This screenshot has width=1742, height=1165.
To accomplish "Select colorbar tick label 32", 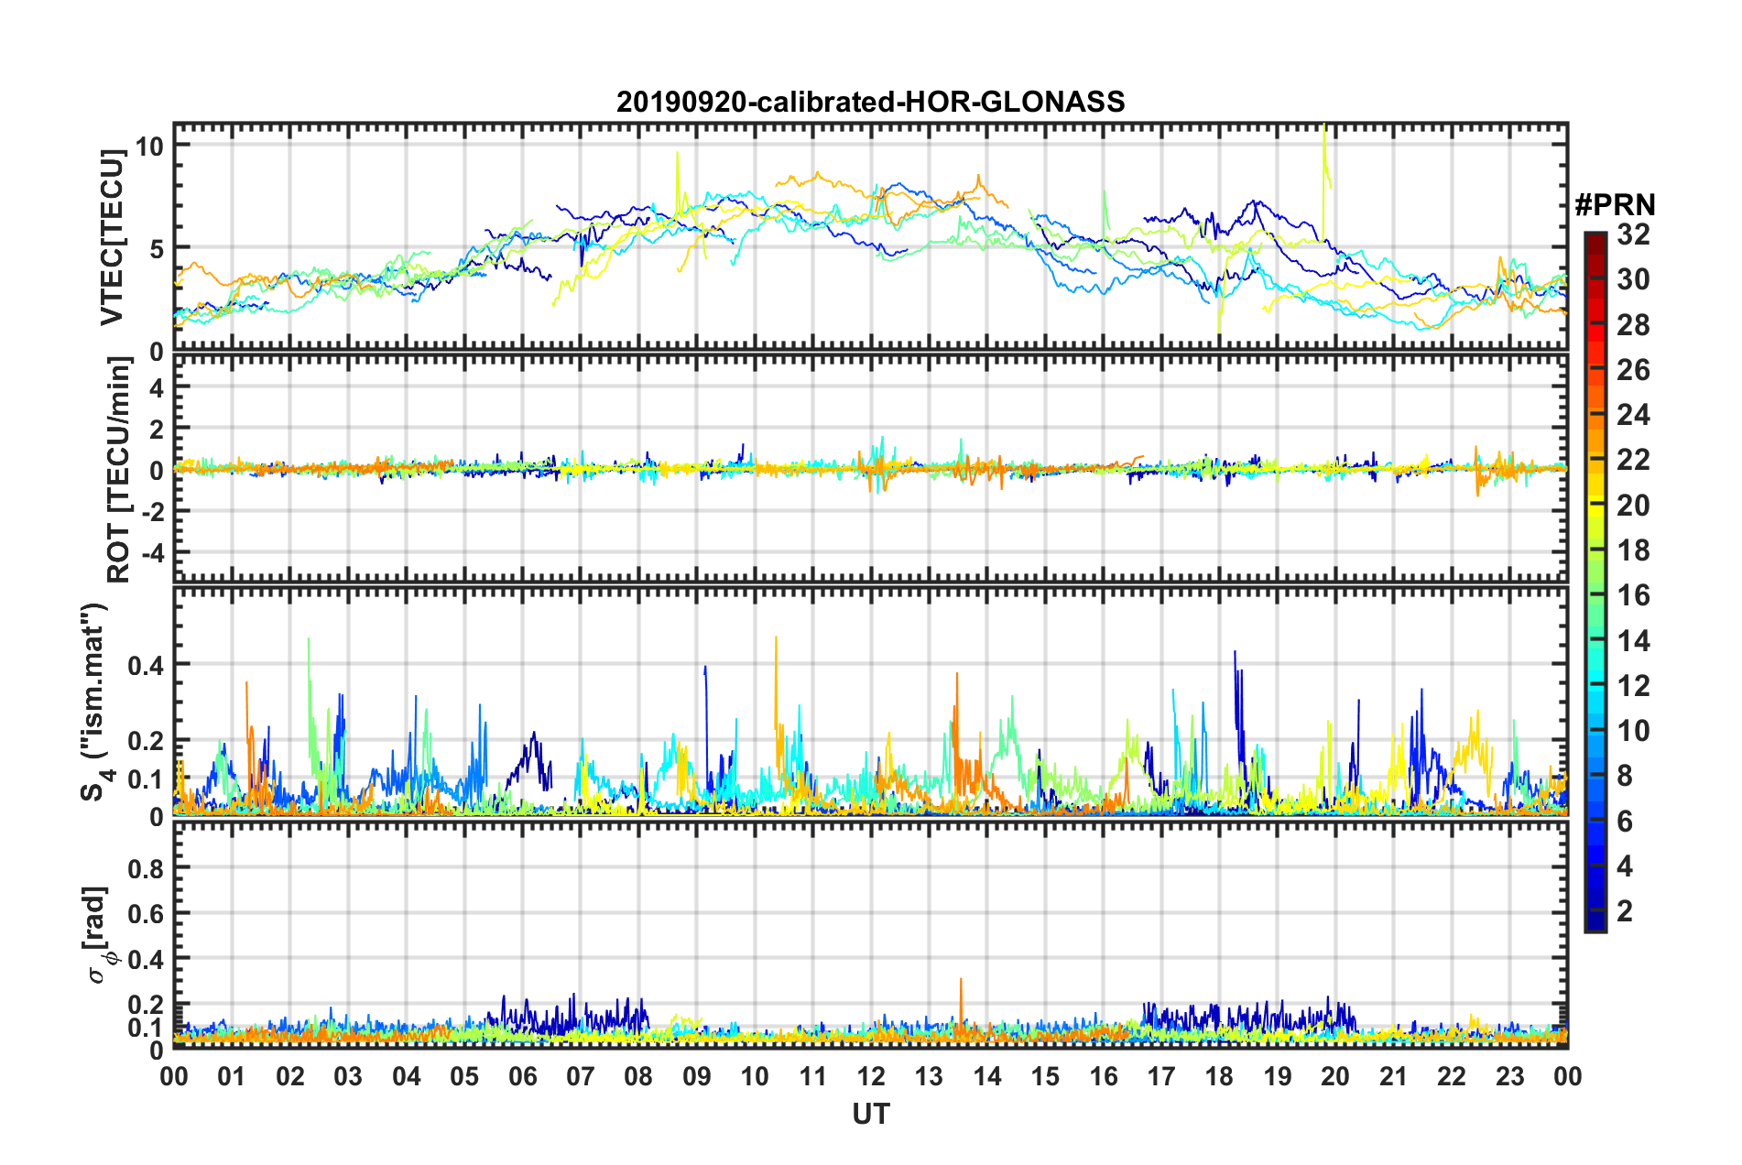I will pos(1633,234).
